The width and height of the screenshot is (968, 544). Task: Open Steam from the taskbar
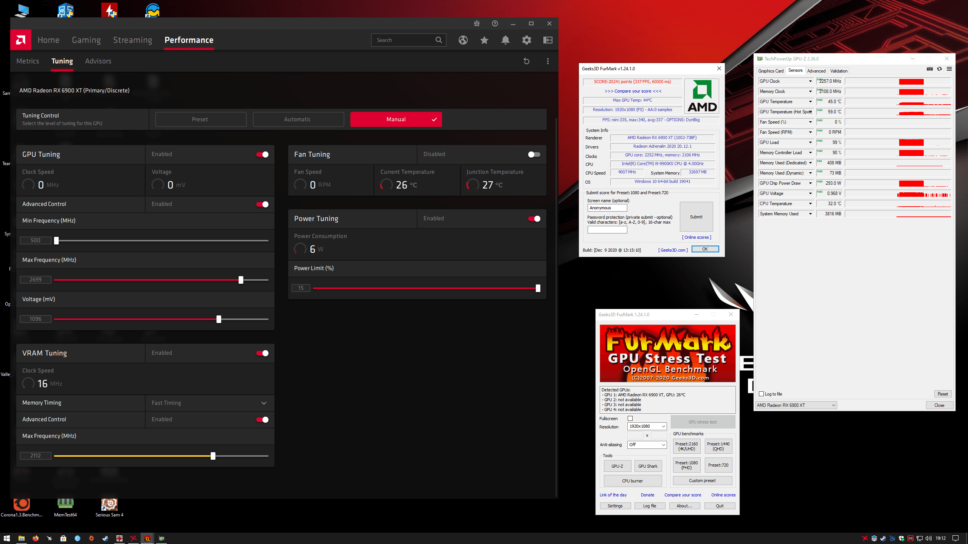(105, 538)
